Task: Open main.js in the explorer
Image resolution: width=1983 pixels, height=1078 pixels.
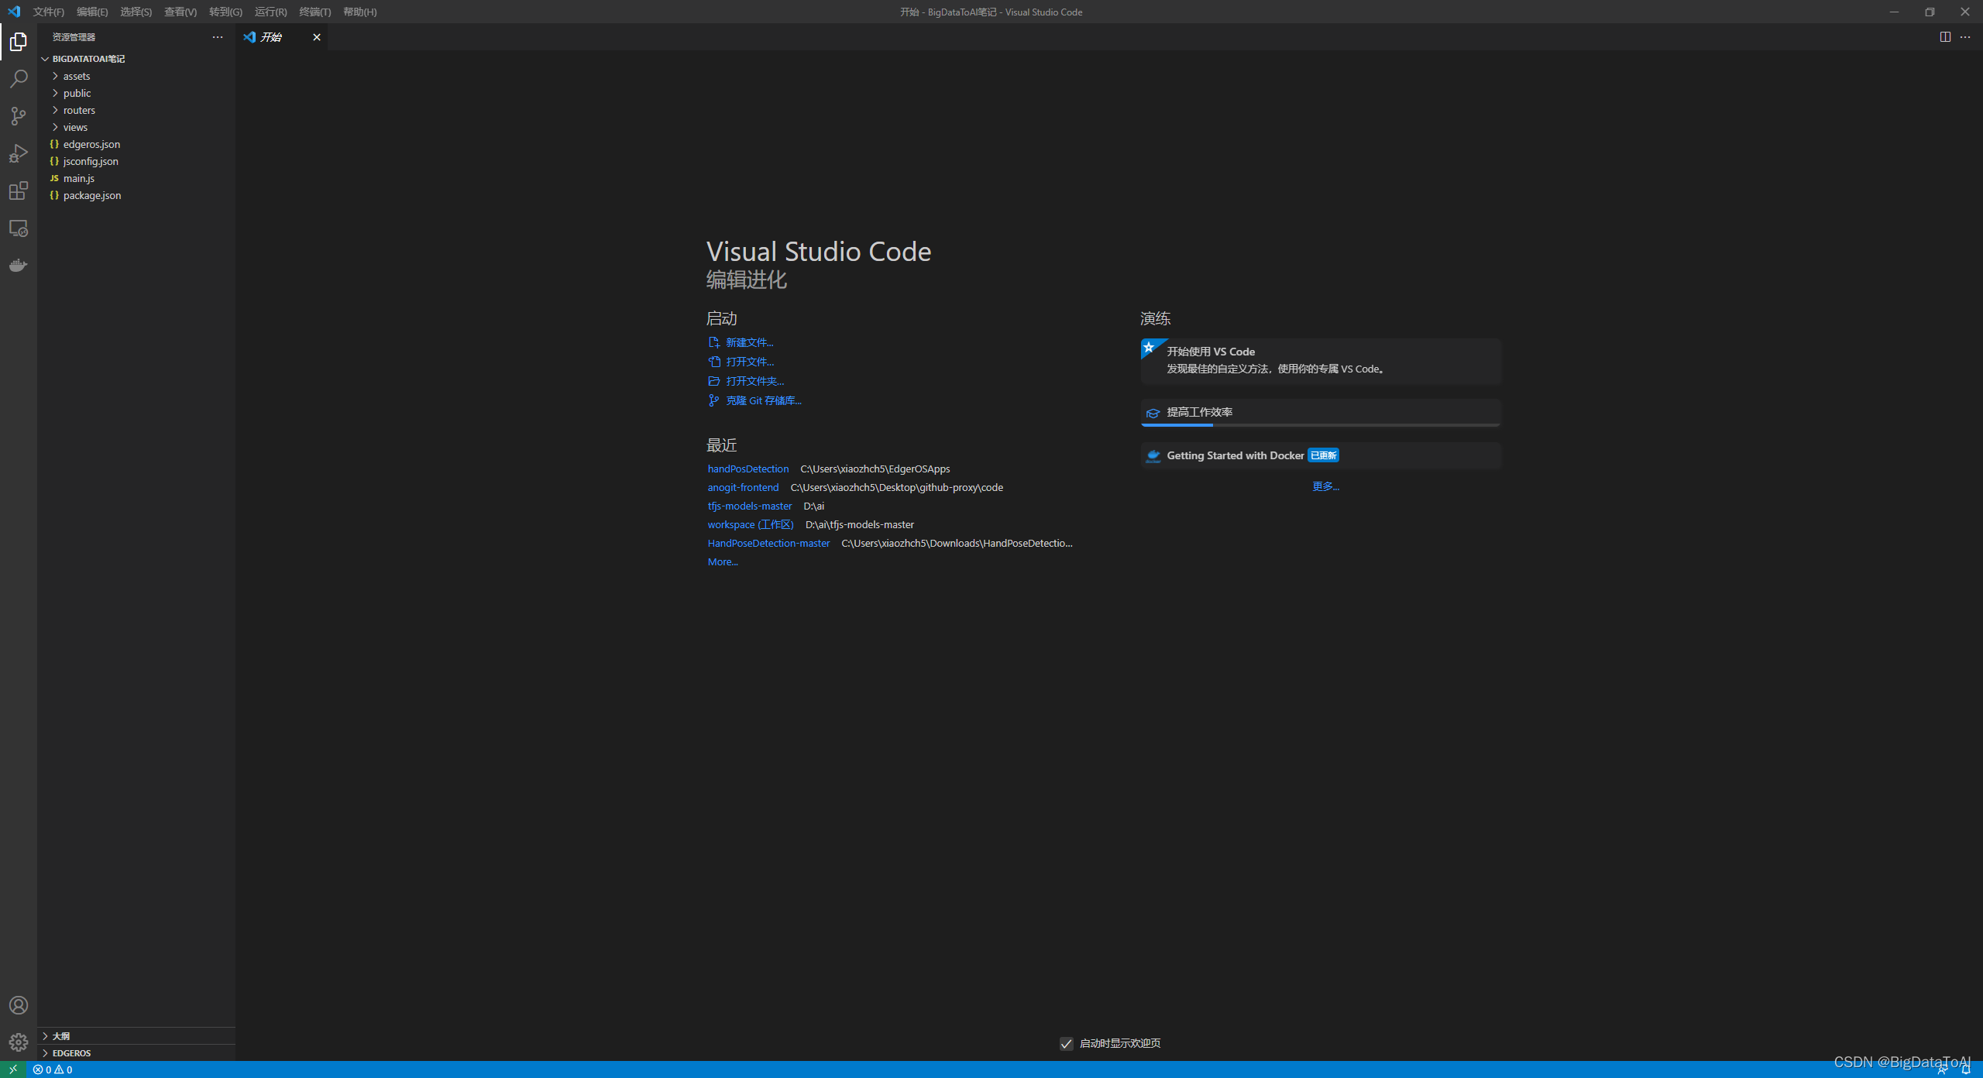Action: (x=79, y=178)
